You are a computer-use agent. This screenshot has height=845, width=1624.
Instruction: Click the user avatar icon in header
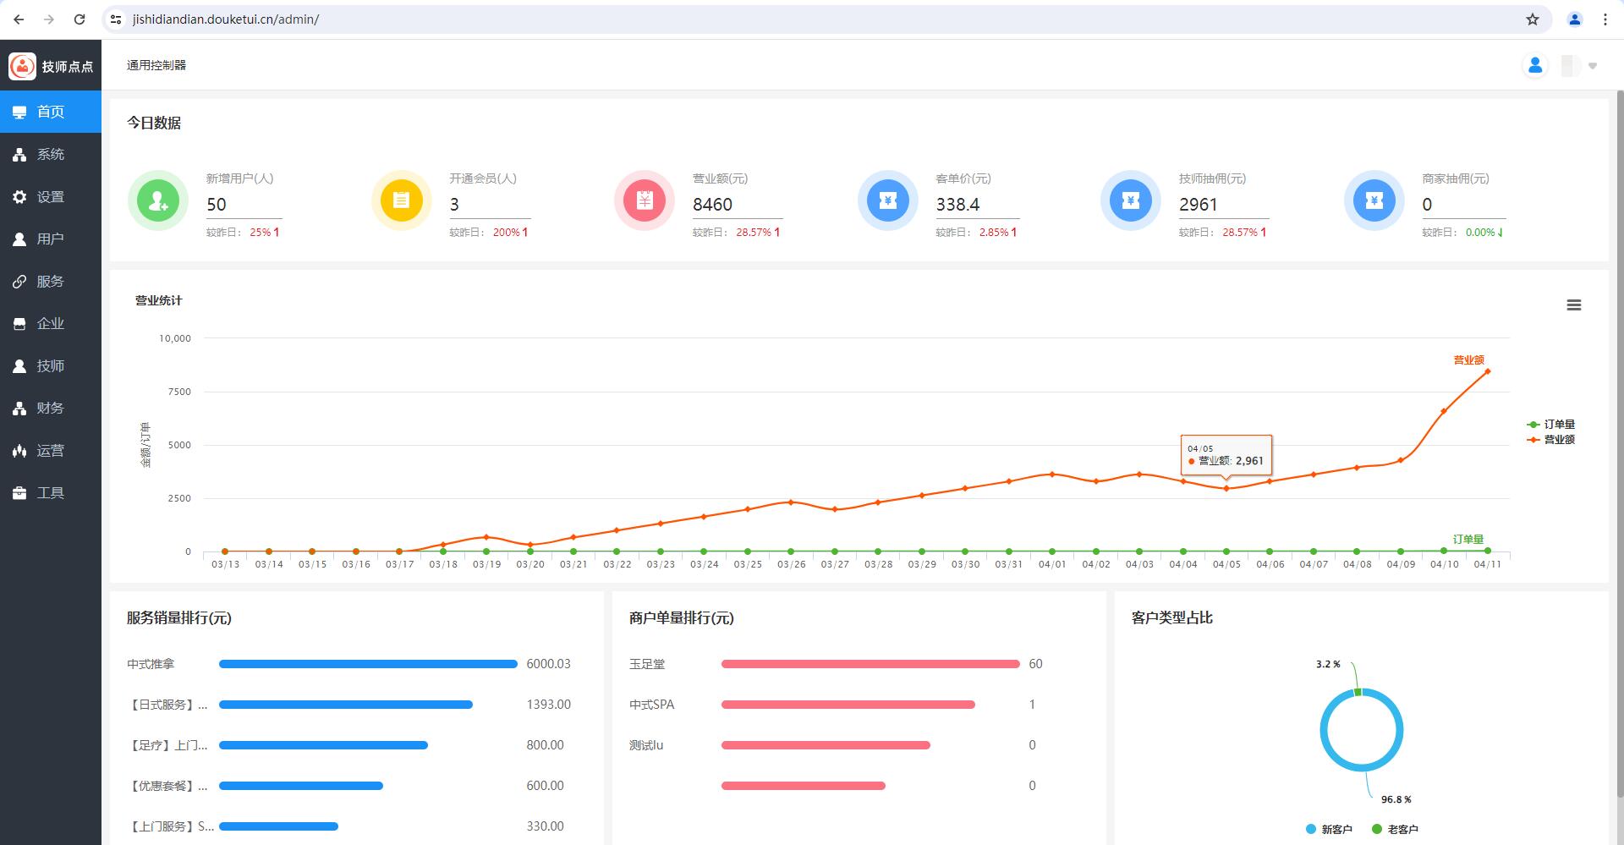1534,65
